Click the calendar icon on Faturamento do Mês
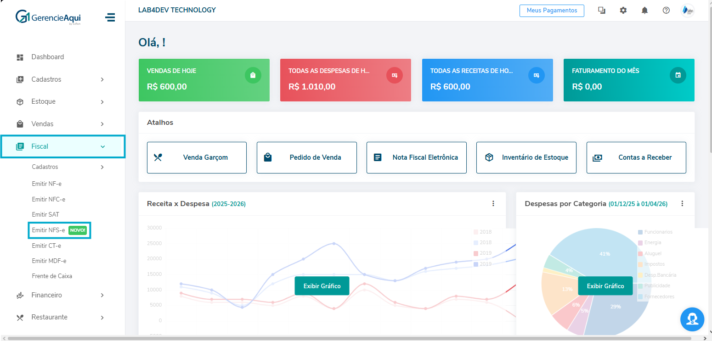Screen dimensions: 712x341 pos(678,75)
